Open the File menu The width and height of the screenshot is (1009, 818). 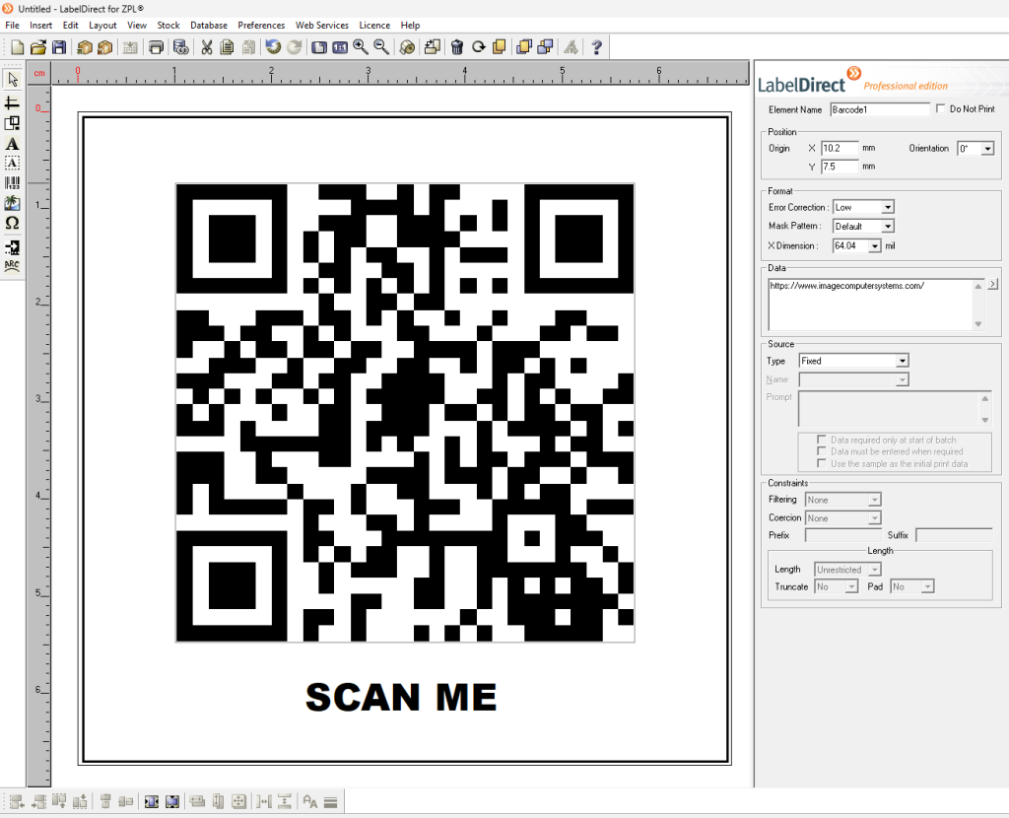pyautogui.click(x=12, y=25)
